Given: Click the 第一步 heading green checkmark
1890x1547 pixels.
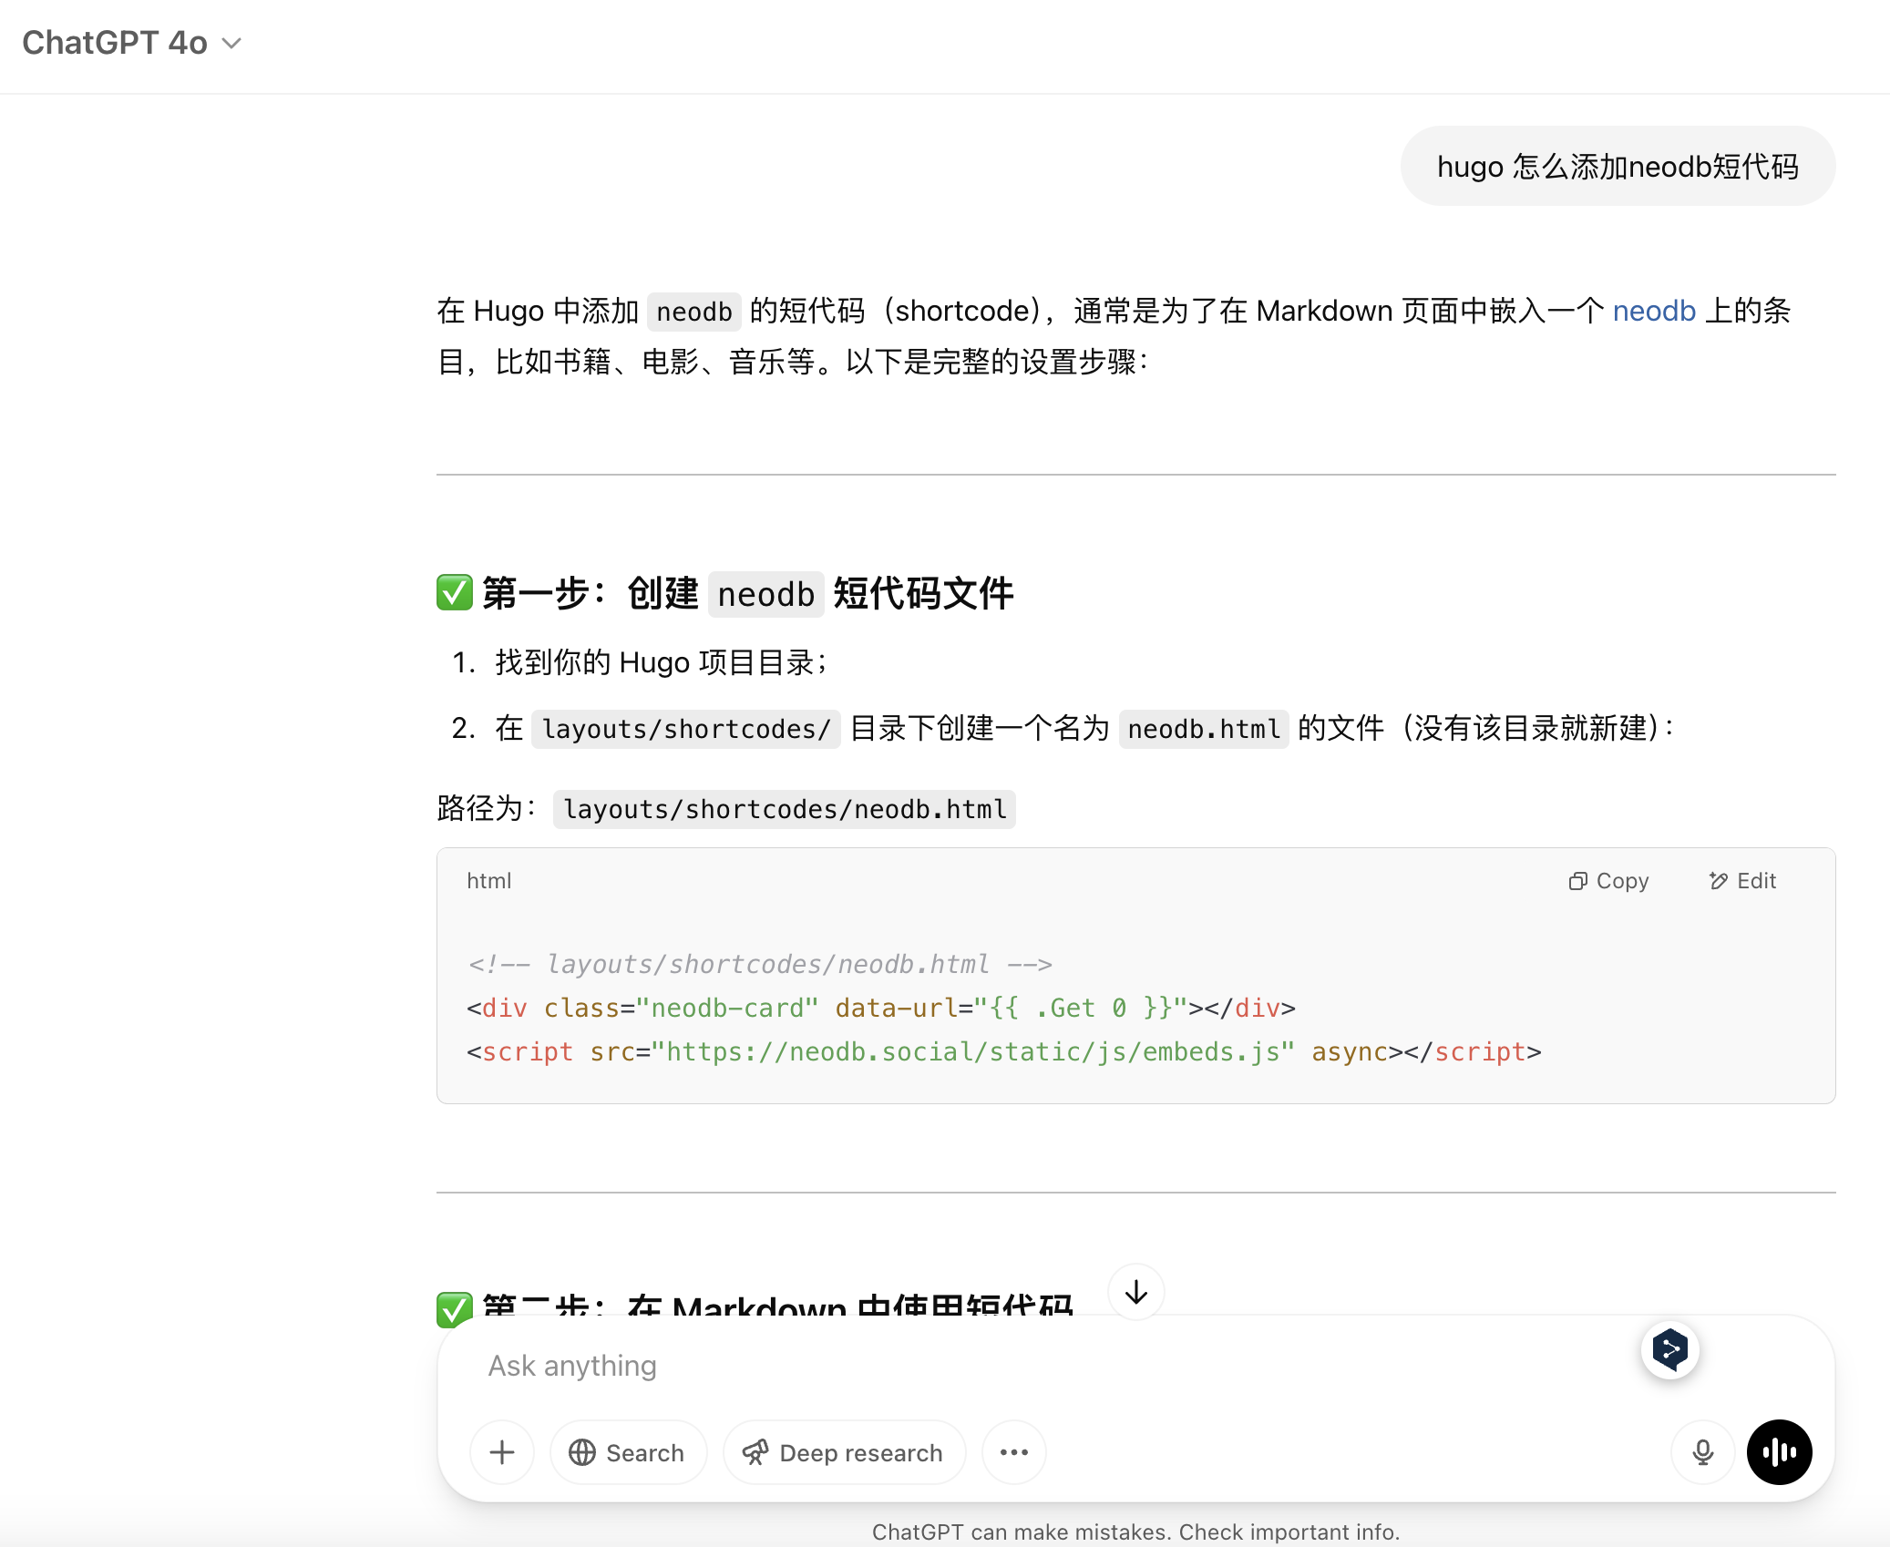Looking at the screenshot, I should [x=454, y=593].
